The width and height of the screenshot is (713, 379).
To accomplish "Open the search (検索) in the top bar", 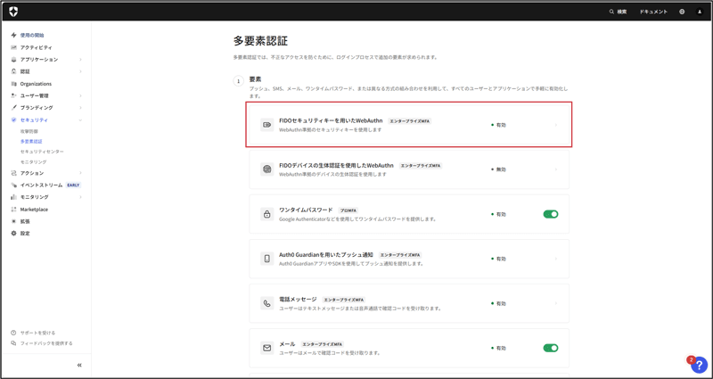I will (x=618, y=12).
